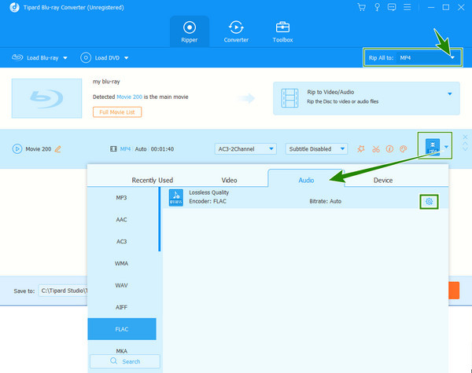
Task: Select AC3 in the format list
Action: click(122, 241)
